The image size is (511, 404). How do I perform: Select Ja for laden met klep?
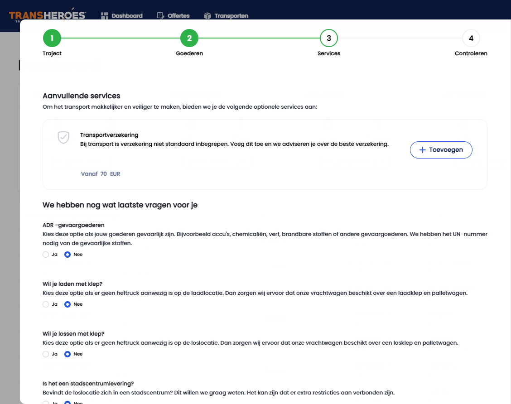coord(45,304)
